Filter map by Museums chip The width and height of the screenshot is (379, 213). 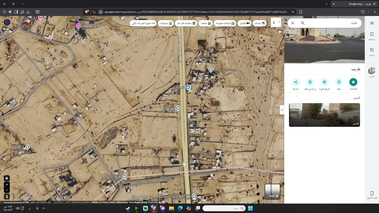(x=206, y=23)
